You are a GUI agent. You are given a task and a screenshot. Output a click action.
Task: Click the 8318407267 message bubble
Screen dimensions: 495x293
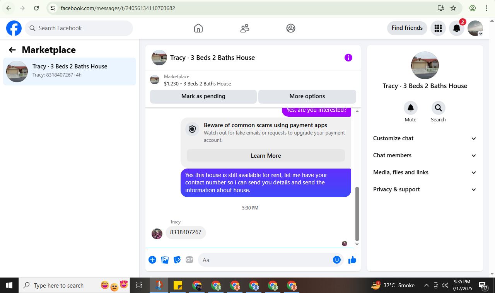[186, 232]
